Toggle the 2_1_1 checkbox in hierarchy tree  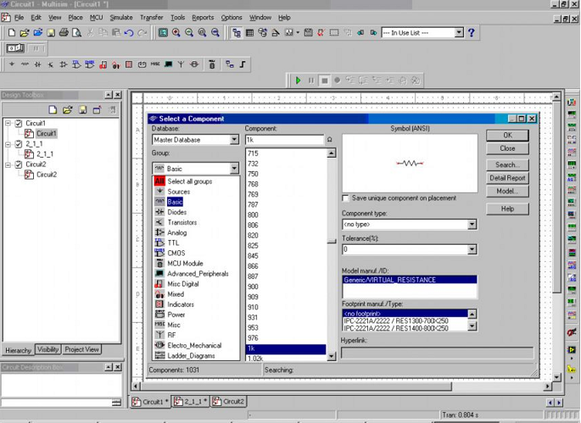18,144
